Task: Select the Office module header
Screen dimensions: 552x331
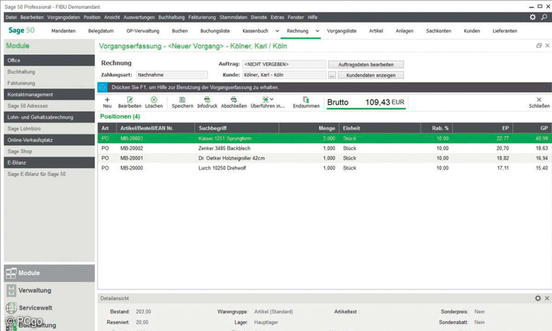Action: pyautogui.click(x=49, y=60)
